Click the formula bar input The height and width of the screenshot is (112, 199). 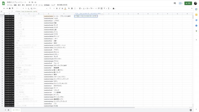click(78, 11)
